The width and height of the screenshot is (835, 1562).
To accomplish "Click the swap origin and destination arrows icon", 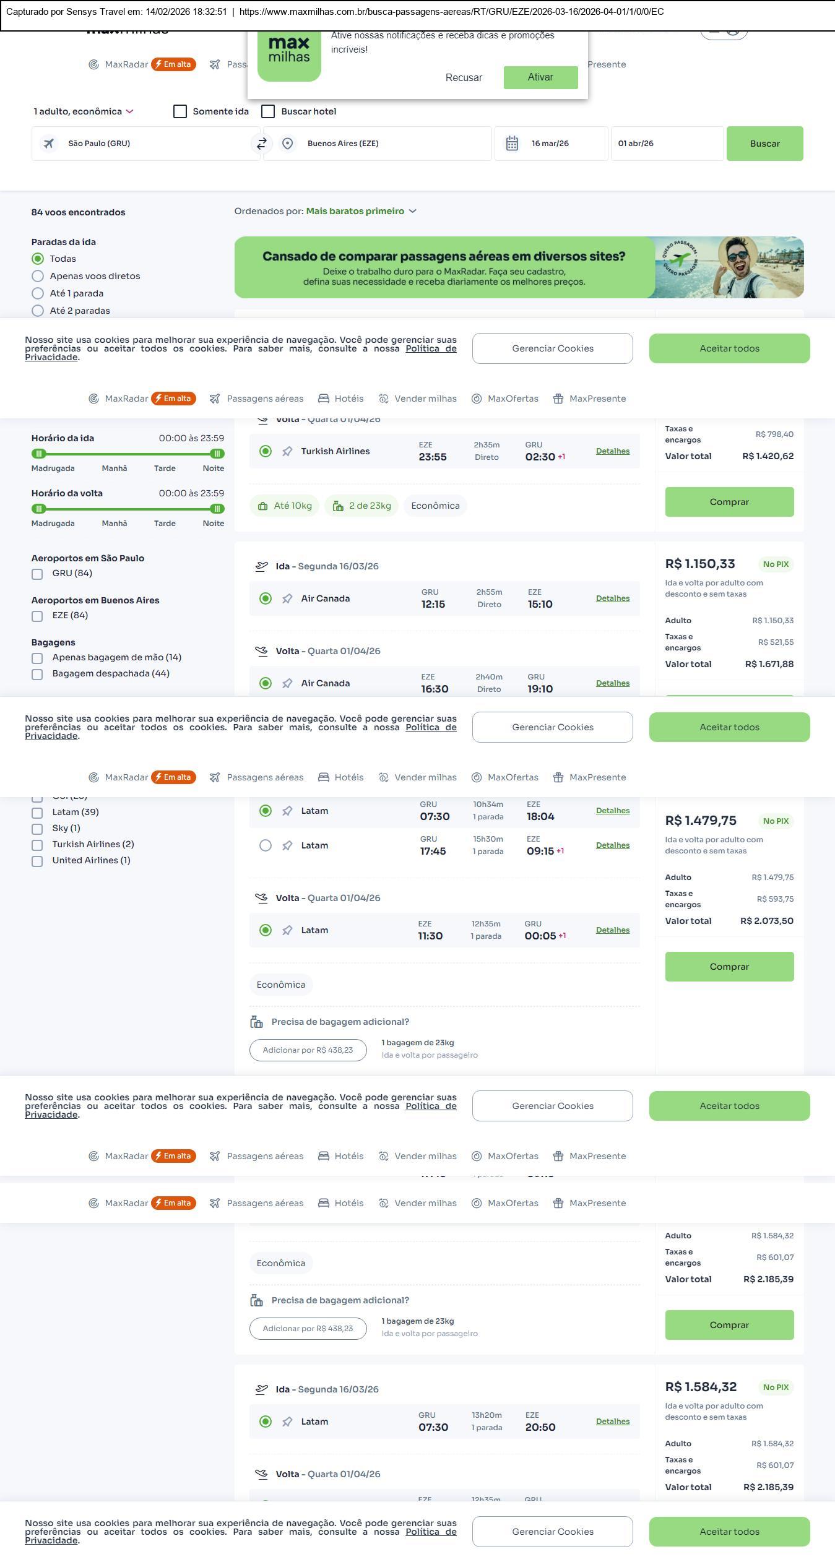I will pos(262,144).
